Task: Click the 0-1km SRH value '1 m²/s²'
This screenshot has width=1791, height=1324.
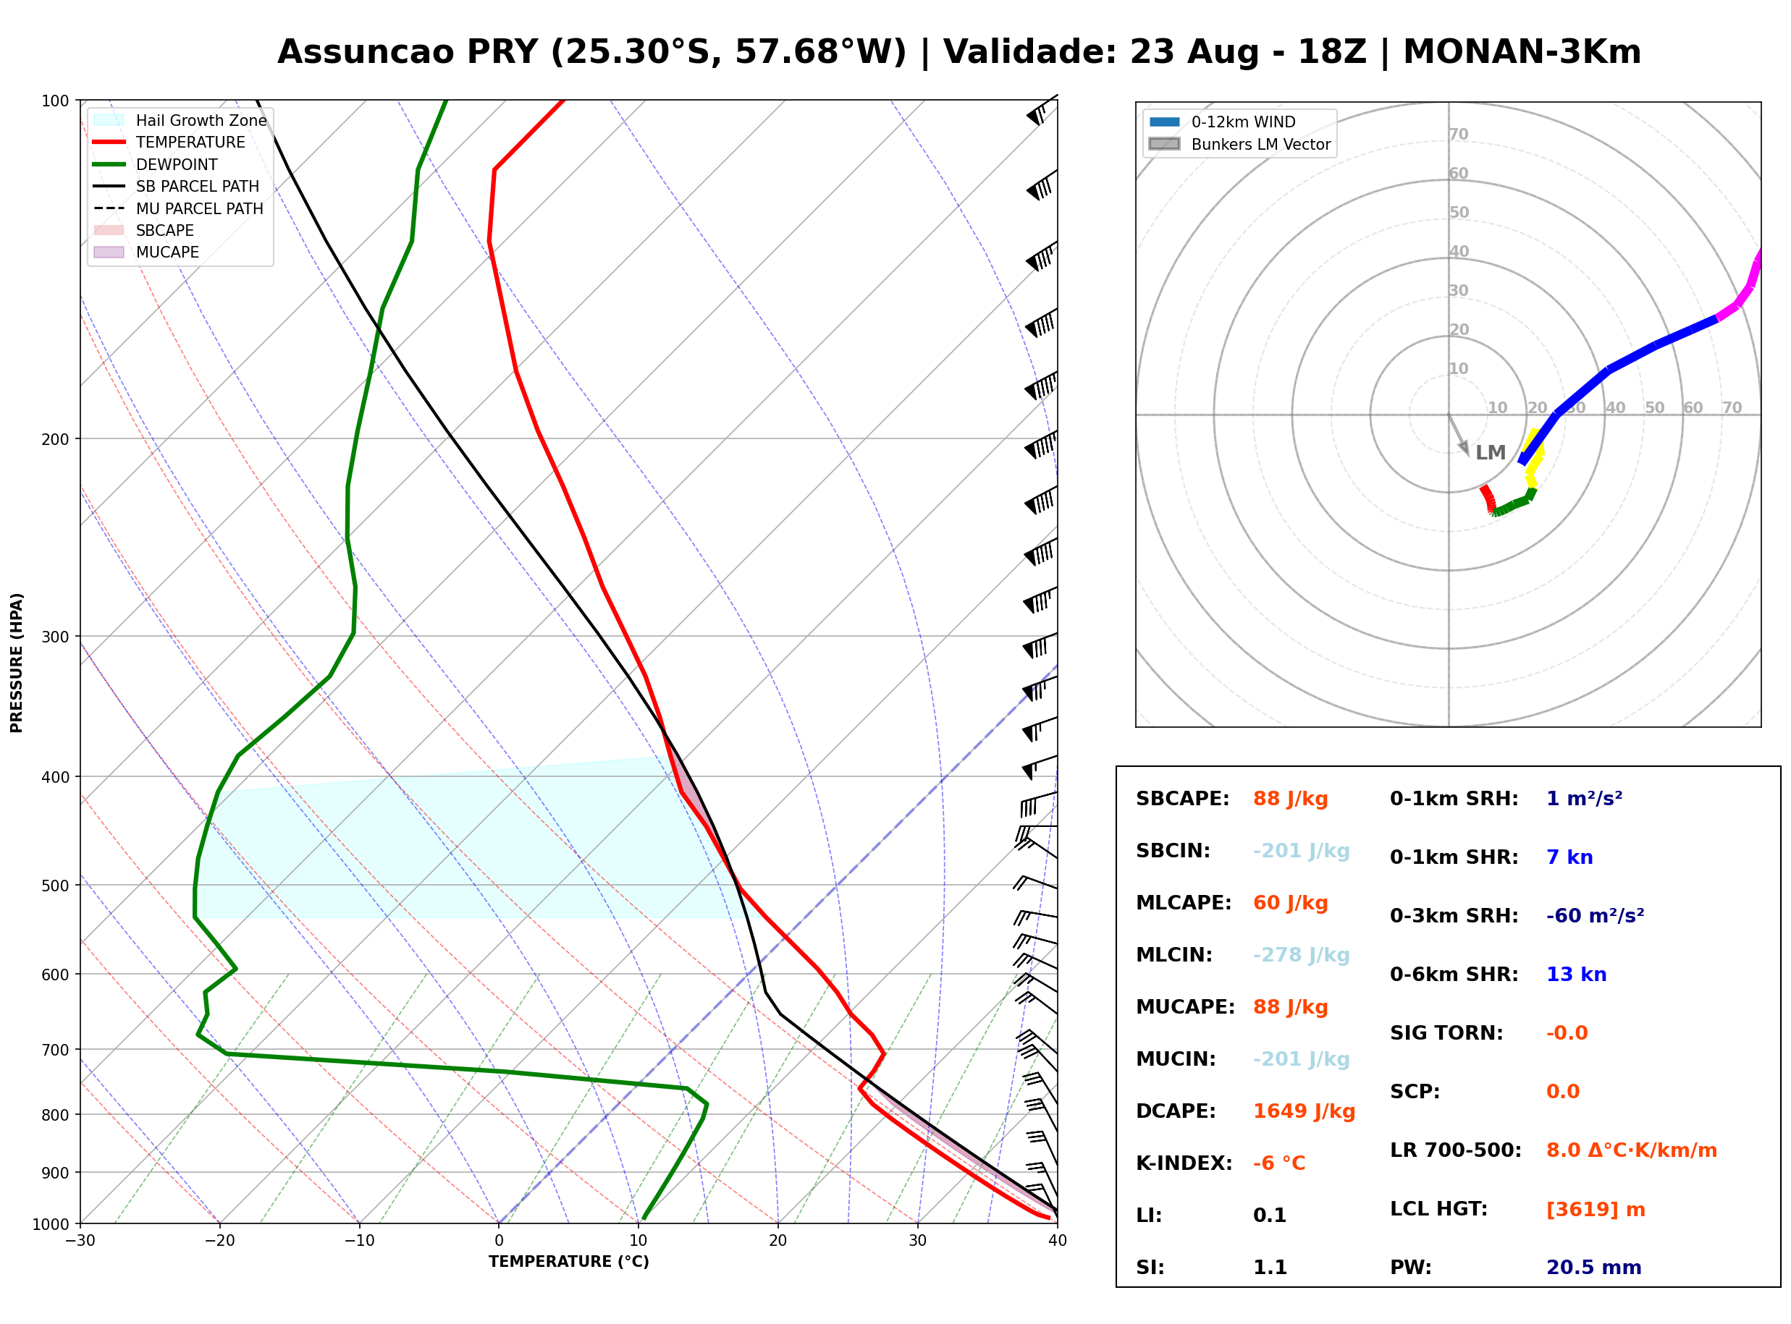Action: tap(1584, 799)
